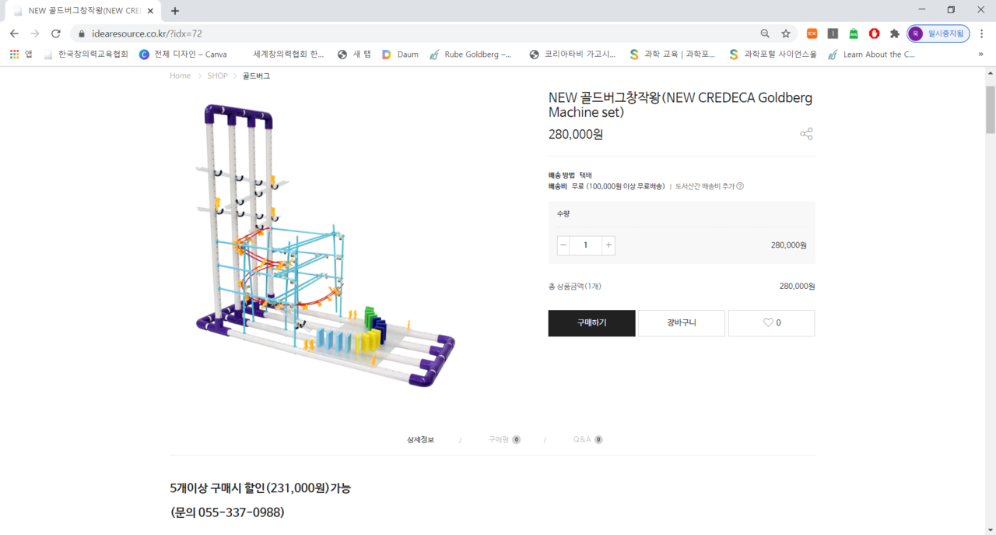The image size is (996, 535).
Task: Add the item with the 장바구니 button
Action: [682, 323]
